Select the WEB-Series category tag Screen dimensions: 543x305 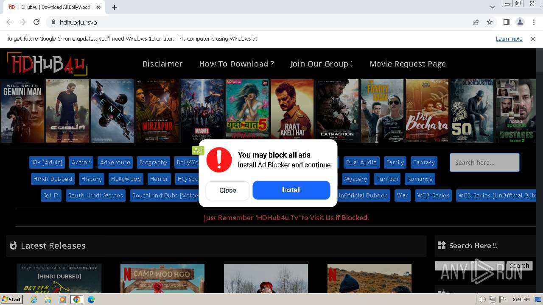tap(433, 195)
